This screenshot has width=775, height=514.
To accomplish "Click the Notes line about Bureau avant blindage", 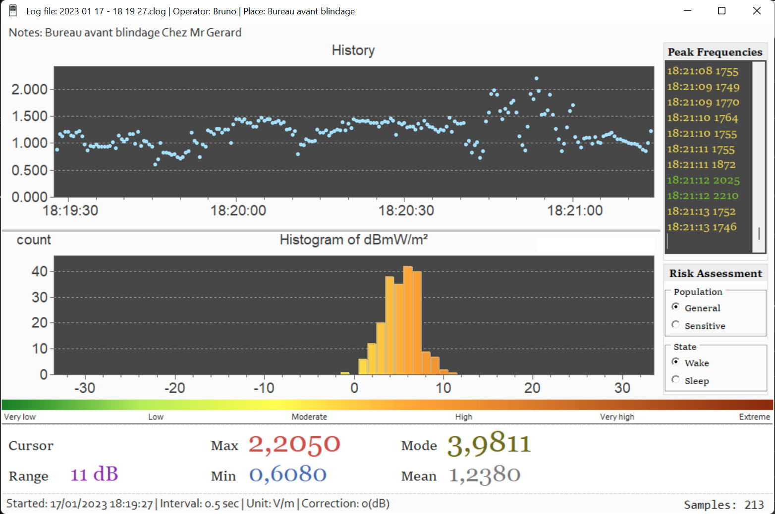I will 125,33.
